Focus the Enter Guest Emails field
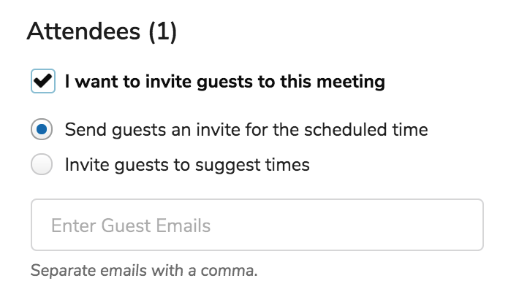519x289 pixels. (x=257, y=225)
